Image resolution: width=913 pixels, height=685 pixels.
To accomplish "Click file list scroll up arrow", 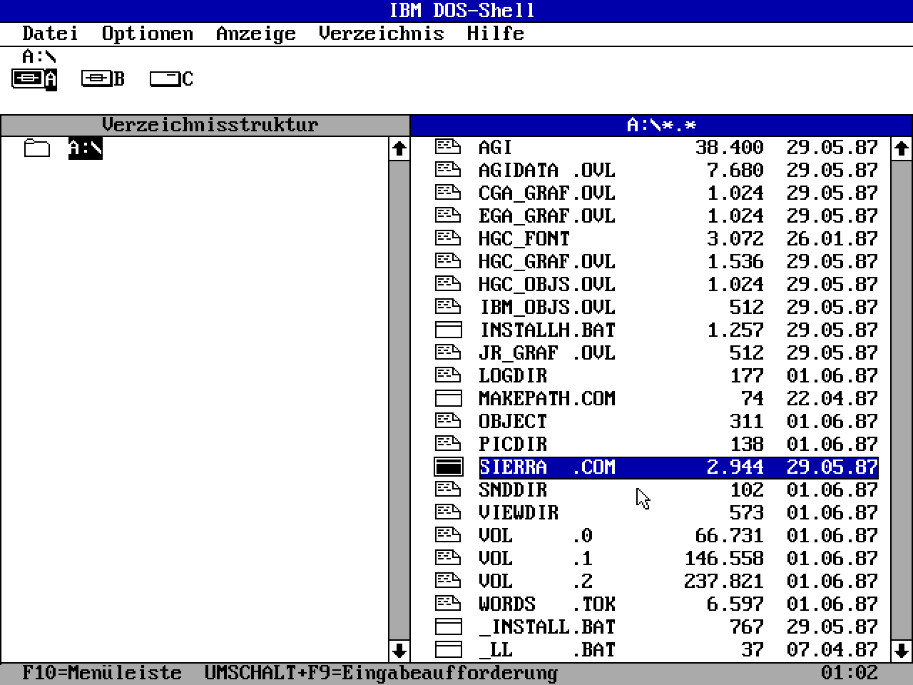I will point(901,148).
